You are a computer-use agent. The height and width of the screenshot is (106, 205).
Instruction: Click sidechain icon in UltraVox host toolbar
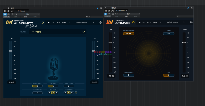point(109,14)
